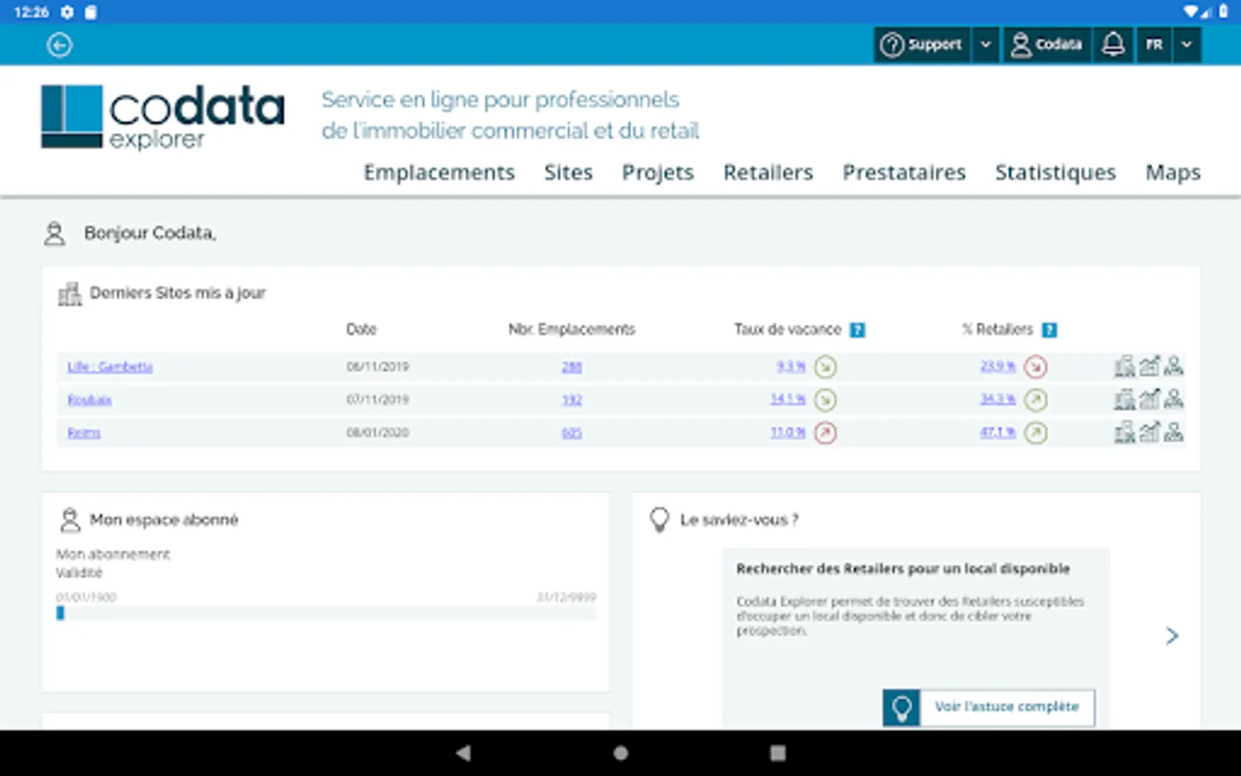Click Voir l'astuce complète button
The height and width of the screenshot is (776, 1241).
tap(988, 707)
